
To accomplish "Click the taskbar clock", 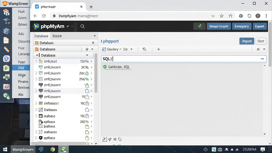I will pyautogui.click(x=249, y=149).
